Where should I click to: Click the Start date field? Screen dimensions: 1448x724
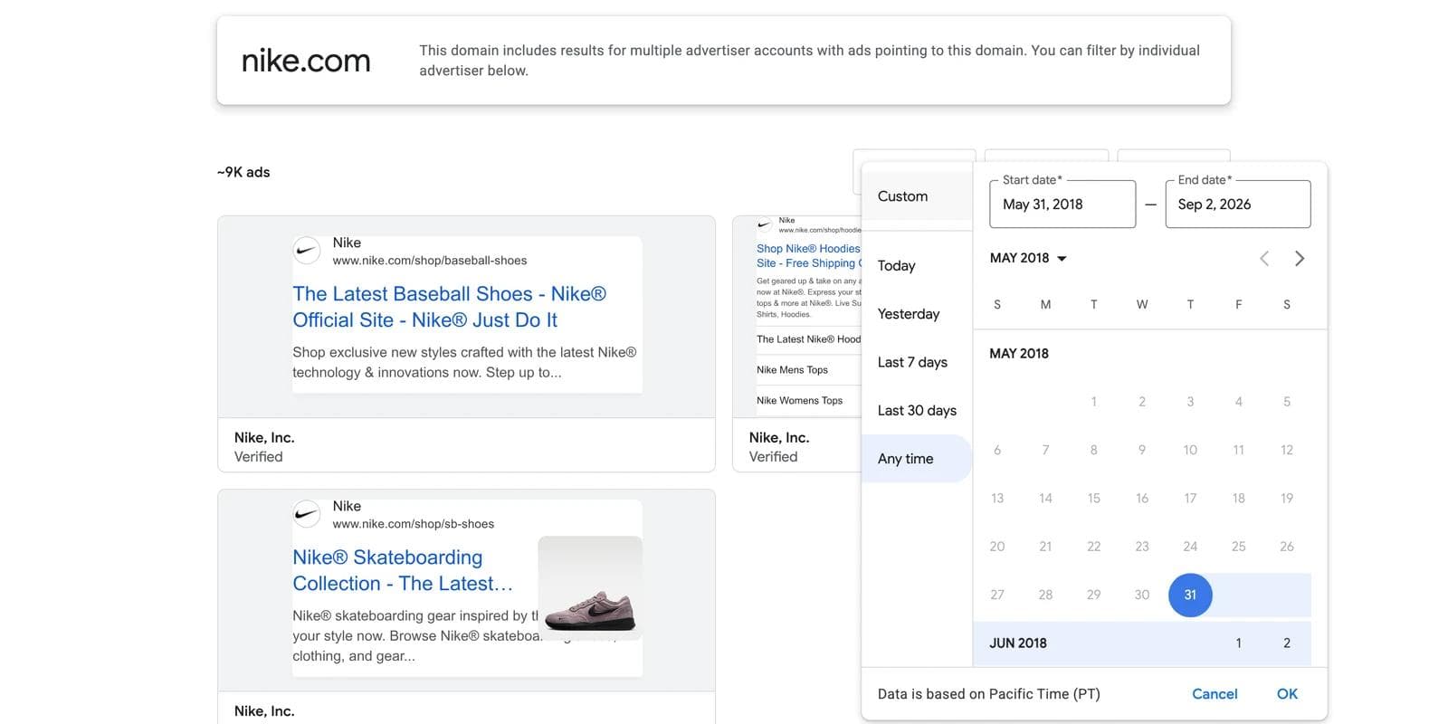1062,205
